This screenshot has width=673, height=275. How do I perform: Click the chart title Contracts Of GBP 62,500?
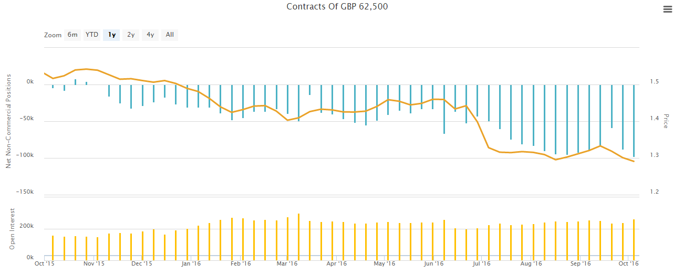[337, 7]
